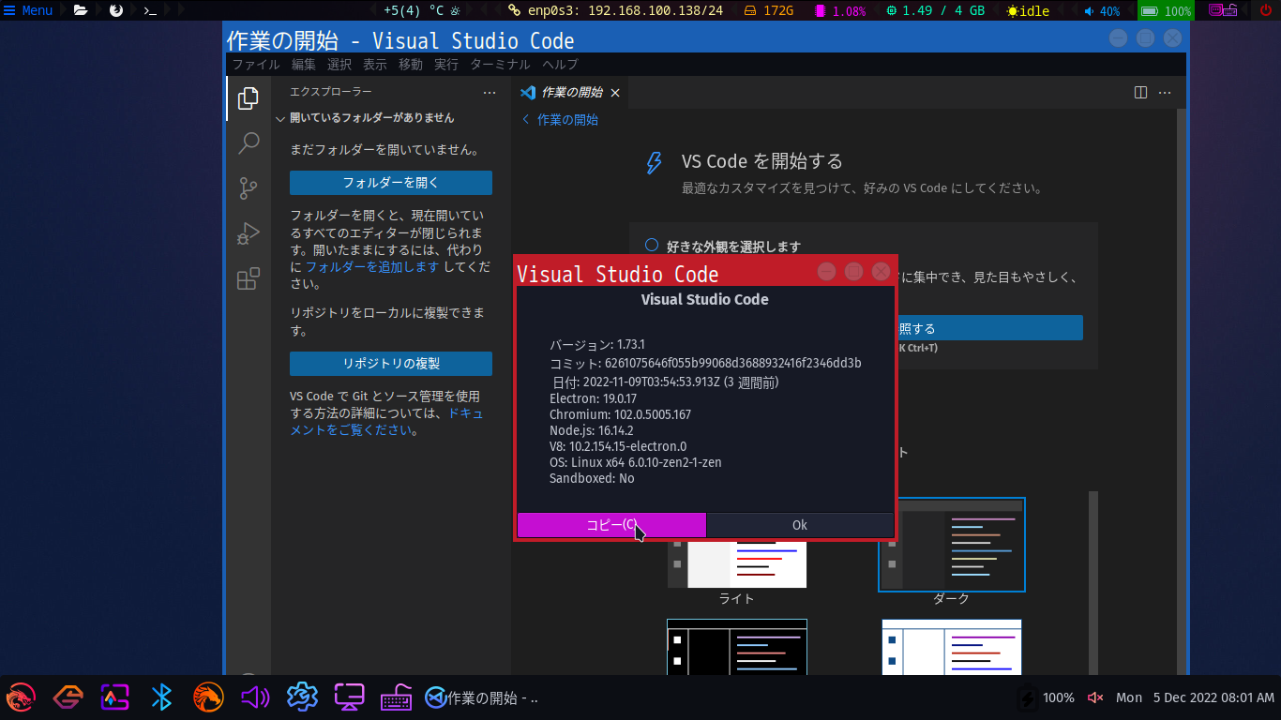Viewport: 1281px width, 720px height.
Task: Click the OS: Linux x64 line
Action: pos(636,462)
